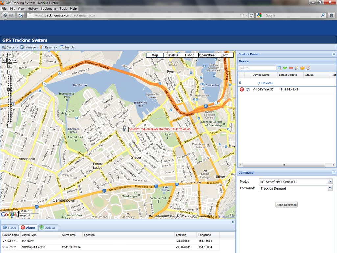Open the Bookmarks menu
Screen dimensions: 337x253
coord(48,8)
